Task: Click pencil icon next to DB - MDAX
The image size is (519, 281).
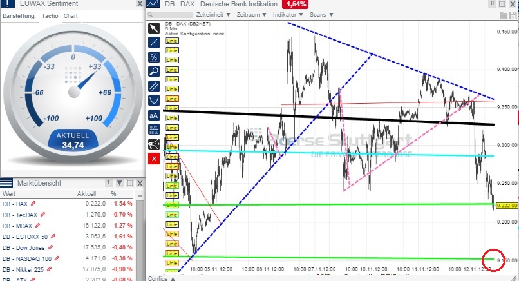Action: pyautogui.click(x=37, y=226)
